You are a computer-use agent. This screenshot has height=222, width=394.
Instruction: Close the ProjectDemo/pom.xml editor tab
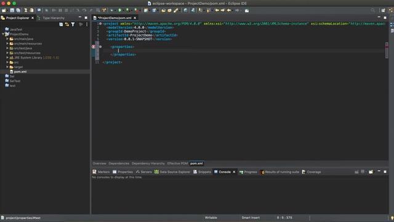135,18
